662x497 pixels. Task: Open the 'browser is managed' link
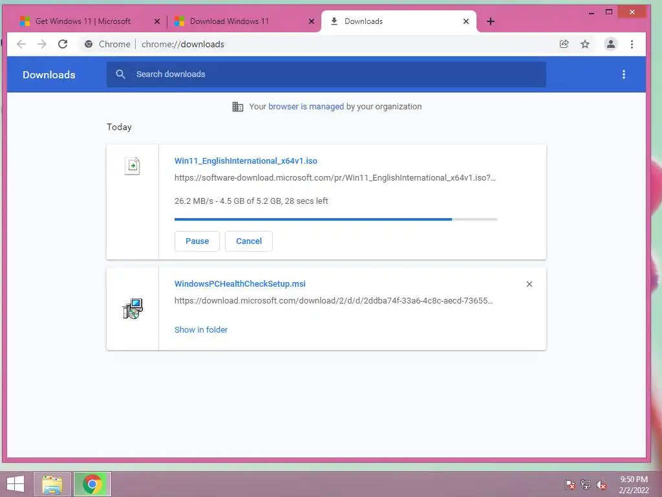click(306, 107)
